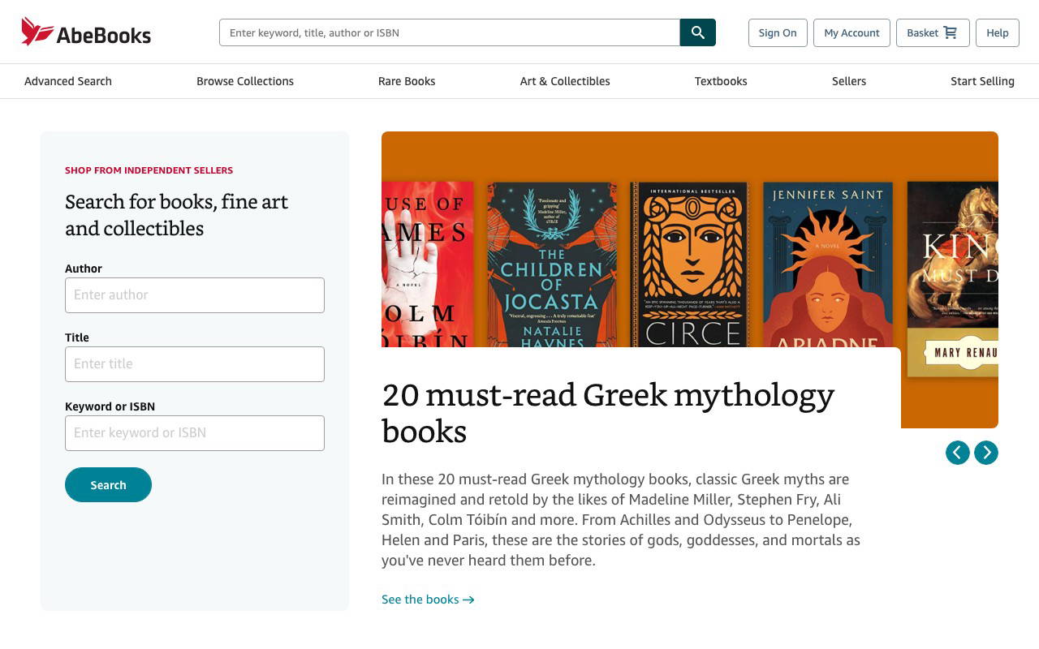Image resolution: width=1039 pixels, height=649 pixels.
Task: Follow the See the books link
Action: point(420,600)
